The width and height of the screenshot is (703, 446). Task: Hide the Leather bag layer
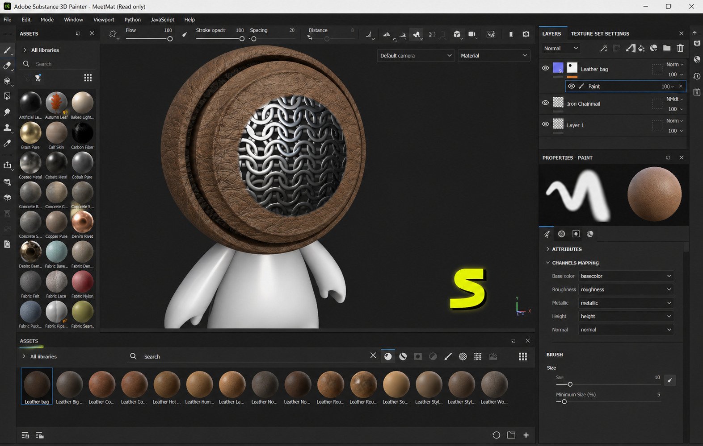[545, 68]
